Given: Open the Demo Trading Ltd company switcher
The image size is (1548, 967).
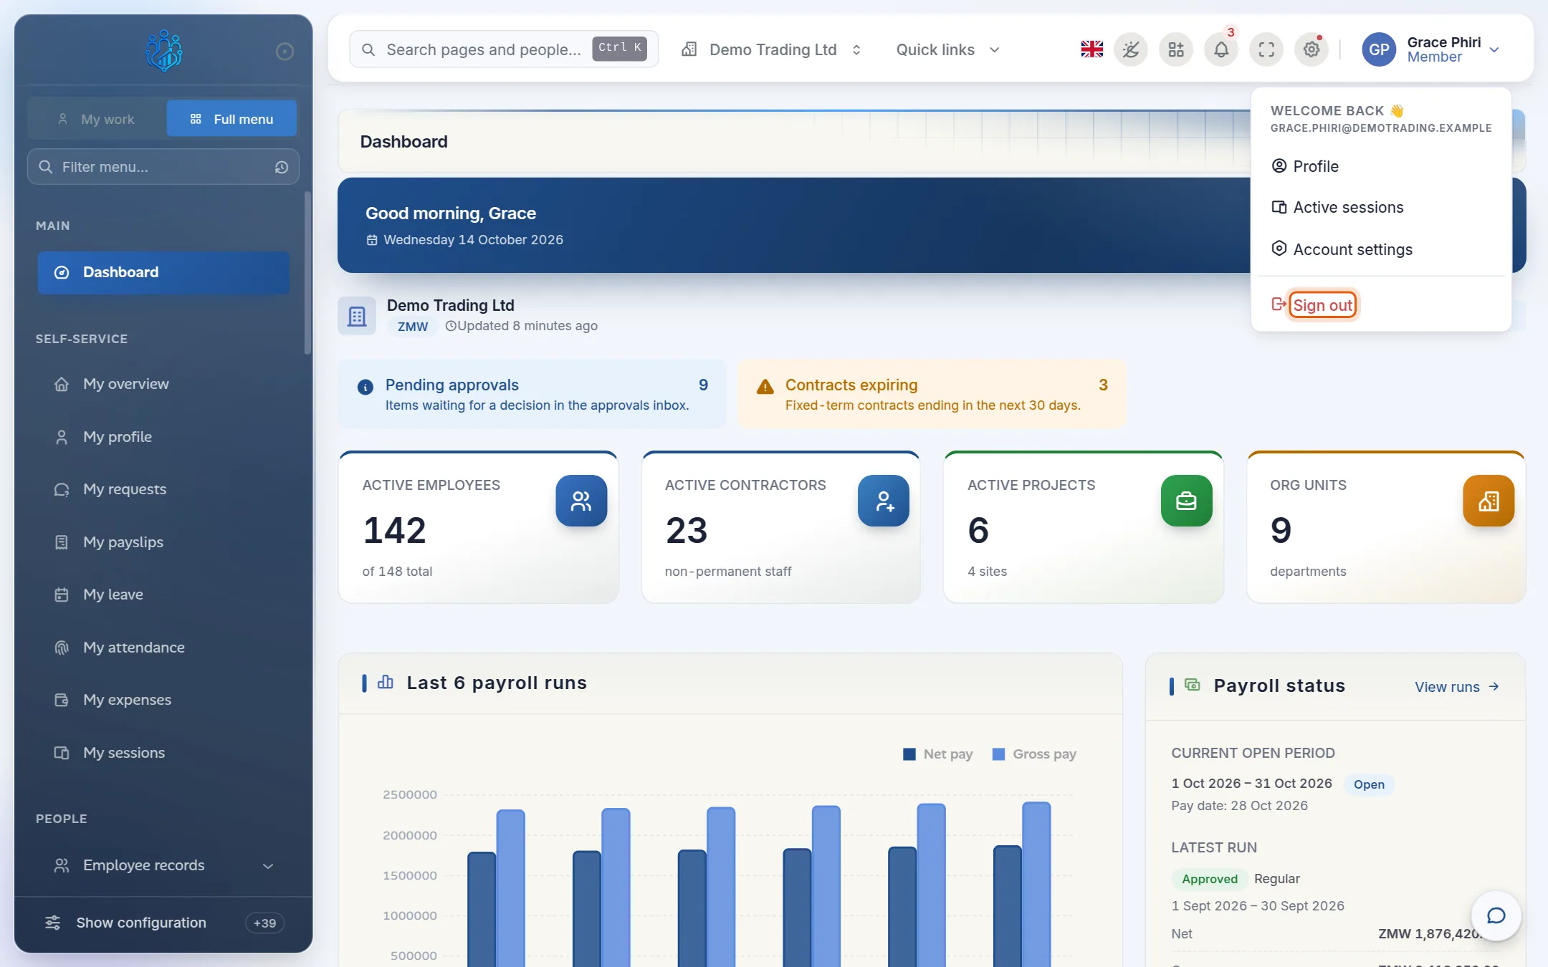Looking at the screenshot, I should pos(772,49).
